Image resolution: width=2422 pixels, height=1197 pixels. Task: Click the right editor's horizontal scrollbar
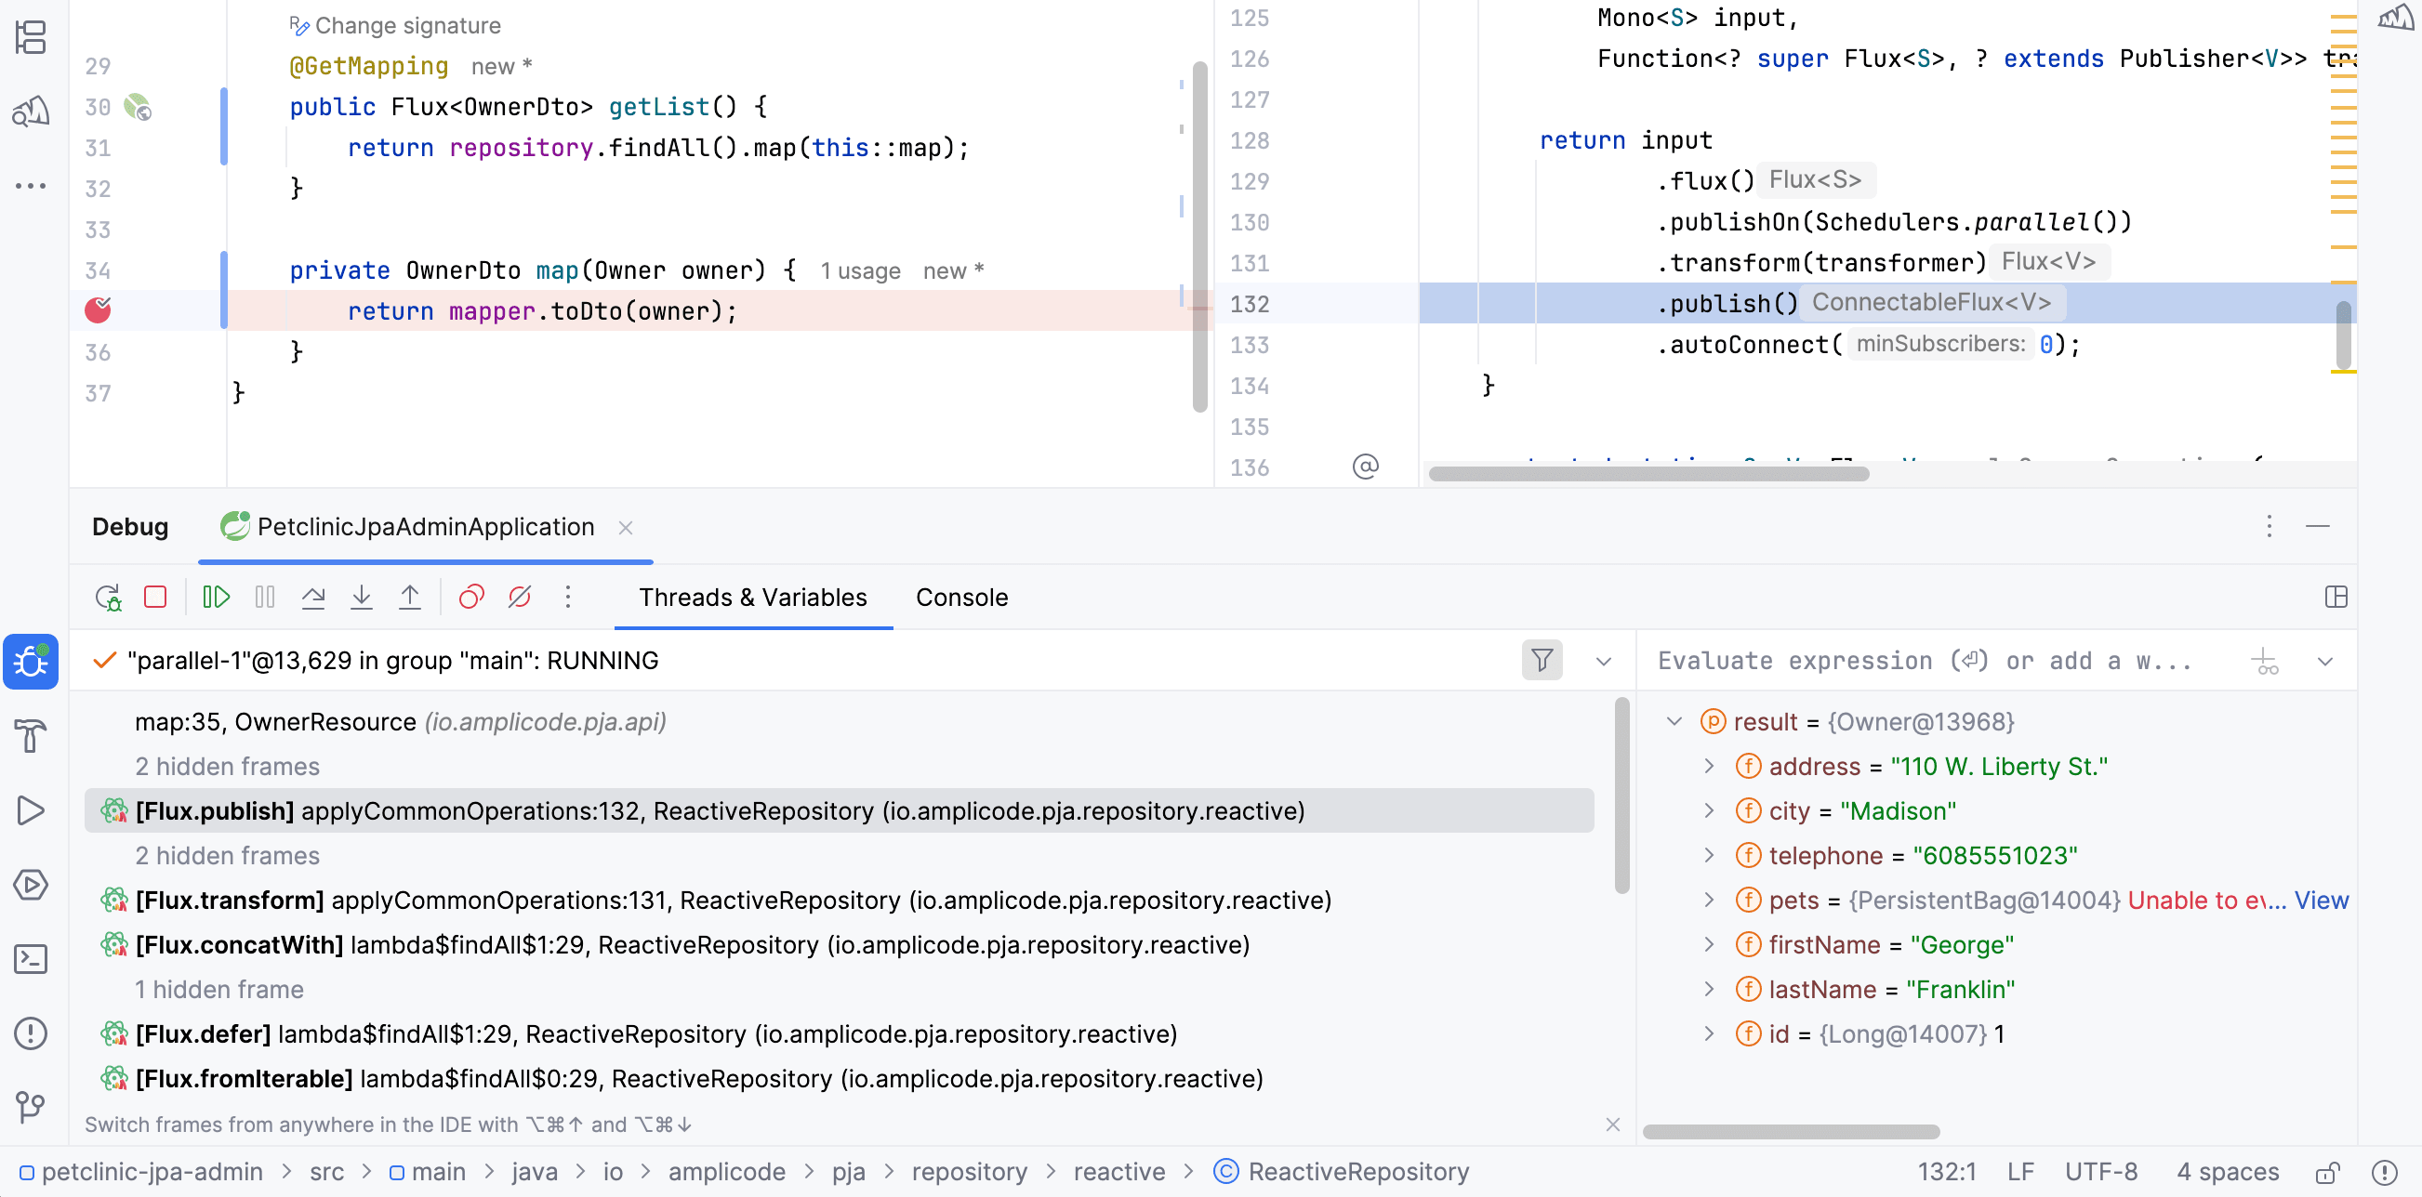[1648, 474]
